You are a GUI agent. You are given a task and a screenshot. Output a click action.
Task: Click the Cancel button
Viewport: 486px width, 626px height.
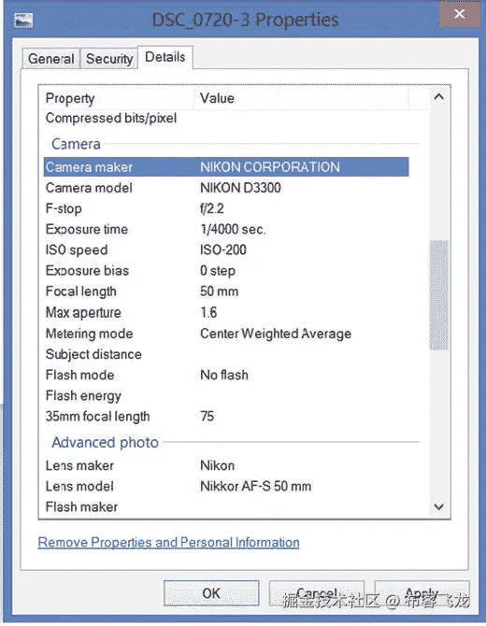[317, 593]
